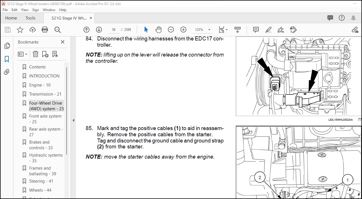This screenshot has height=199, width=362.
Task: Click the page number input field
Action: pos(114,30)
